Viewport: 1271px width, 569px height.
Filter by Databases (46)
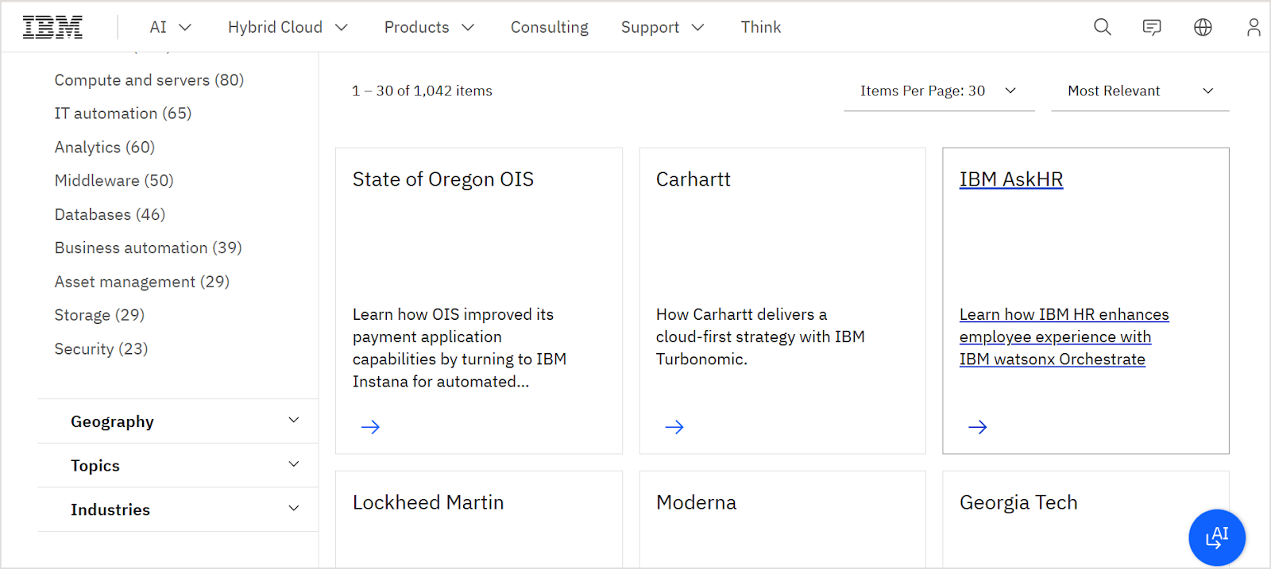pos(110,214)
